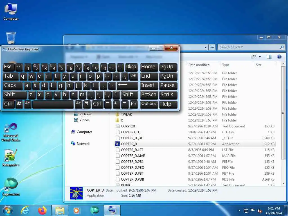The image size is (288, 216).
Task: Select the COPTER_D._XE file
Action: pos(129,138)
